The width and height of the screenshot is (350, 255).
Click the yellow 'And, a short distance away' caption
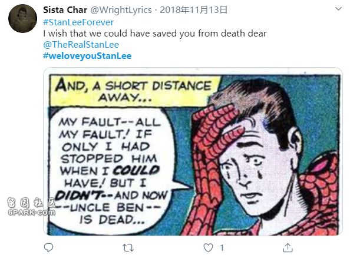pyautogui.click(x=134, y=91)
